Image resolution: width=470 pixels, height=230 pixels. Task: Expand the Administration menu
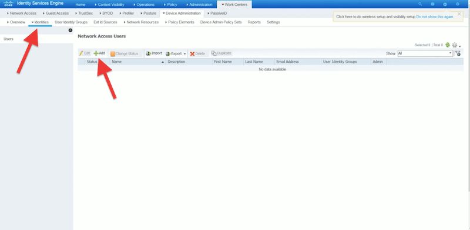[x=199, y=5]
